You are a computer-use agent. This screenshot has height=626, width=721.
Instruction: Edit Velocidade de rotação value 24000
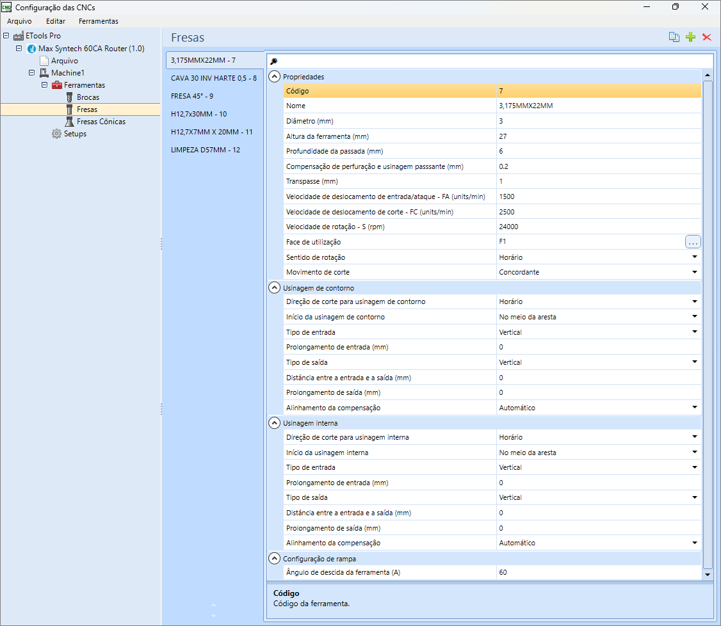[598, 227]
